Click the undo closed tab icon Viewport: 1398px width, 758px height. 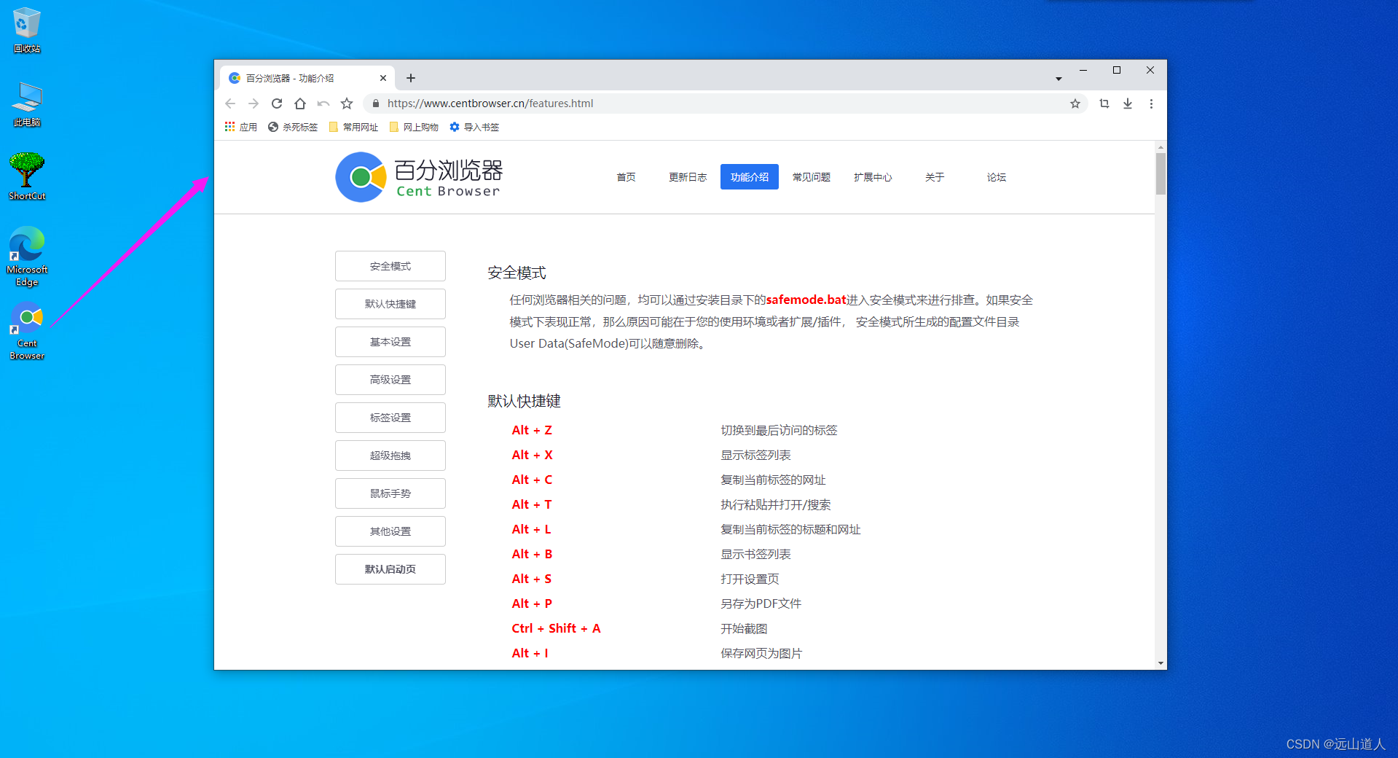(x=323, y=103)
